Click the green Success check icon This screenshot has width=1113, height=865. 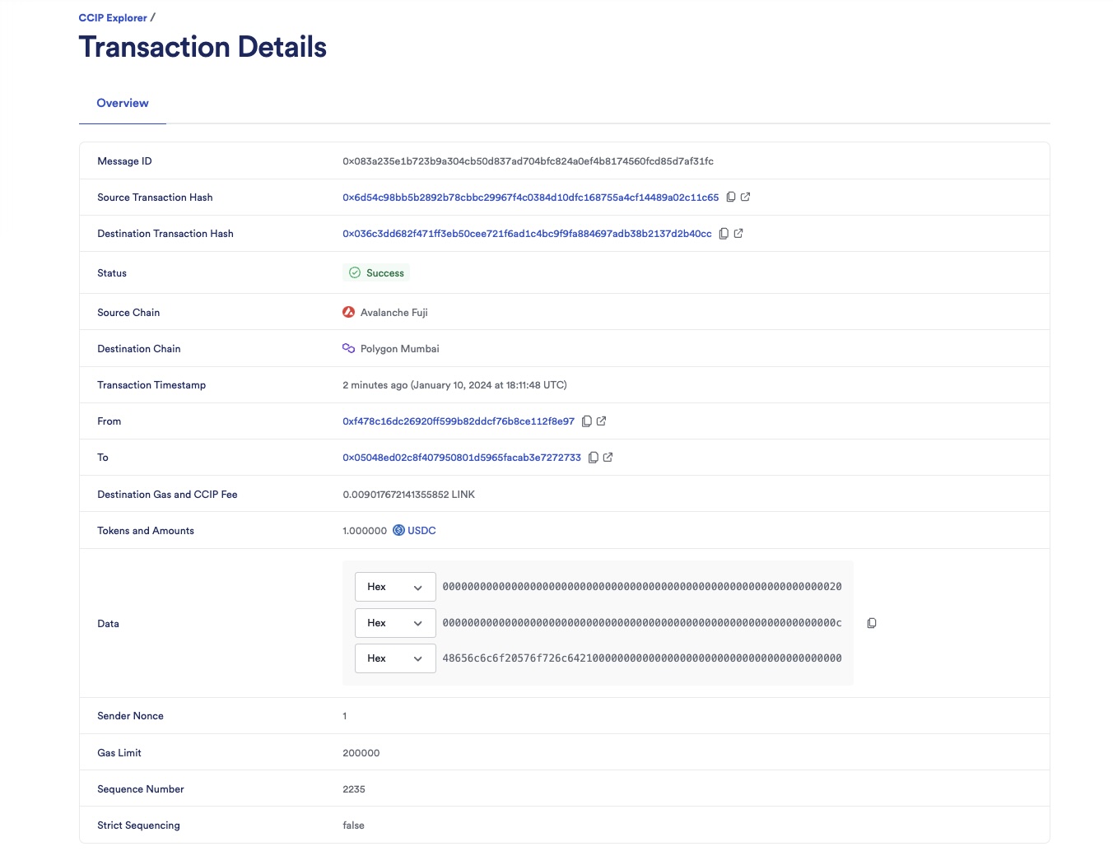tap(355, 273)
